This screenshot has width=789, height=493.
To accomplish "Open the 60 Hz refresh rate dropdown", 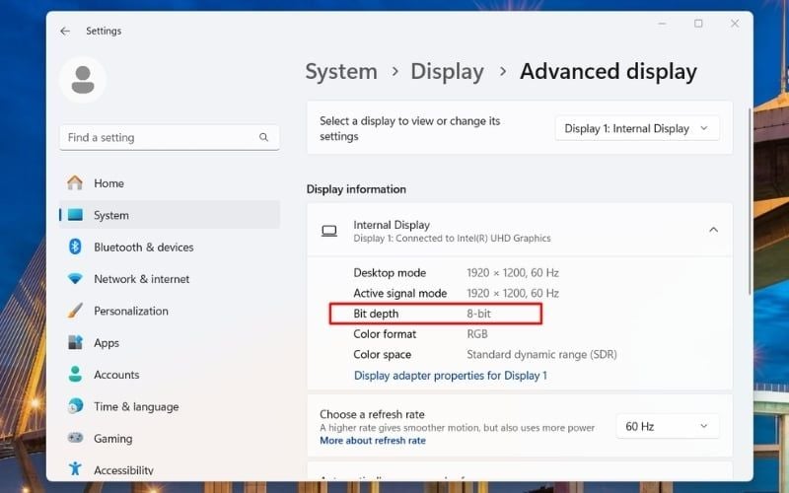I will [x=667, y=426].
